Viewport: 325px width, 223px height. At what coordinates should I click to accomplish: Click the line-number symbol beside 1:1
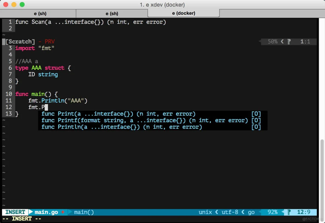tap(289, 42)
